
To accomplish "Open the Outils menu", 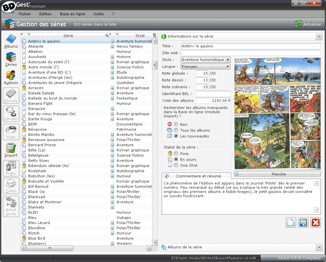I will 99,14.
